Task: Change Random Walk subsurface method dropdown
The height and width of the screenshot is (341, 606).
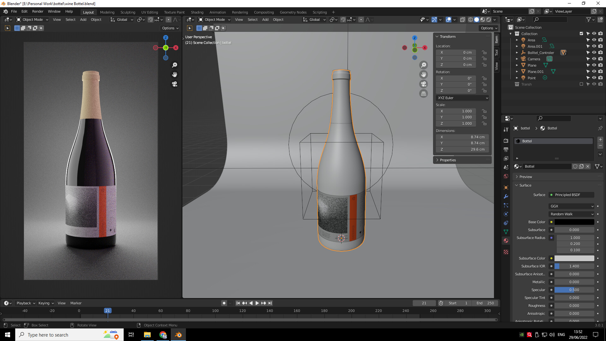Action: click(571, 214)
